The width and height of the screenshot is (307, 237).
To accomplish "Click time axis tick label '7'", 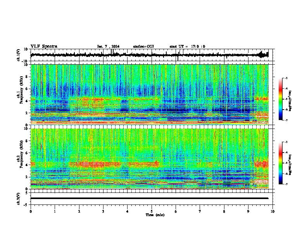I will tap(200, 211).
